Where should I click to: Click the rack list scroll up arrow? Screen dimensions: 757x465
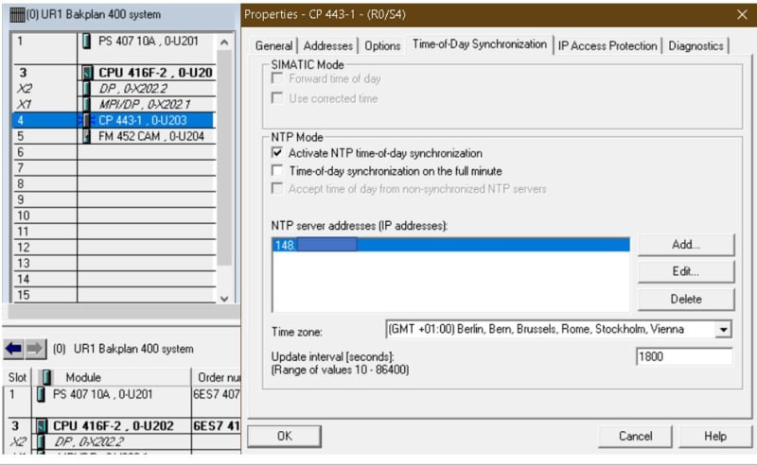pos(224,43)
